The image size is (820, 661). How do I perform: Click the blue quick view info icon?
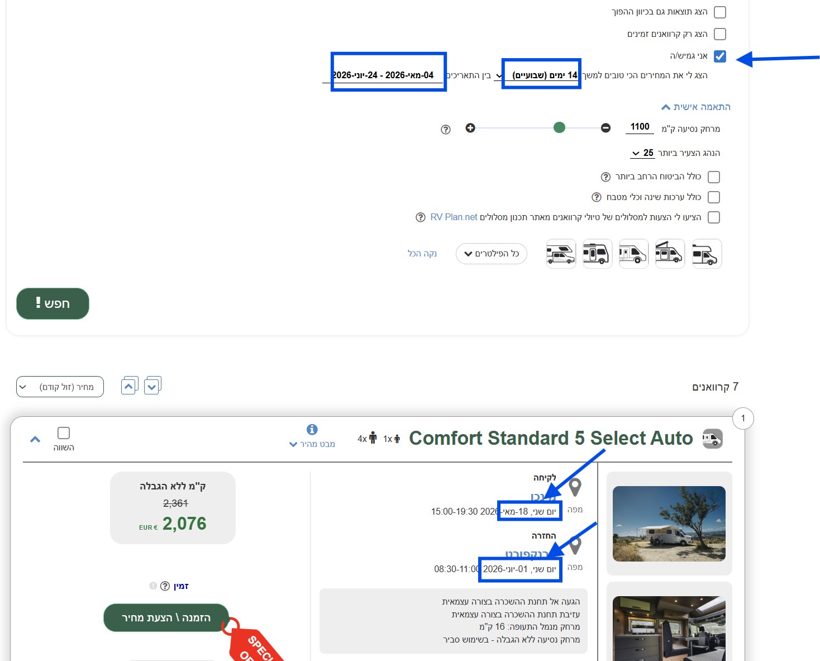312,429
